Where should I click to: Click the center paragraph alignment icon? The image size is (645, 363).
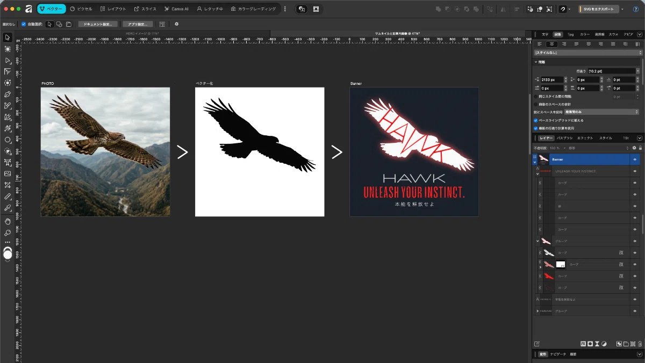point(552,44)
